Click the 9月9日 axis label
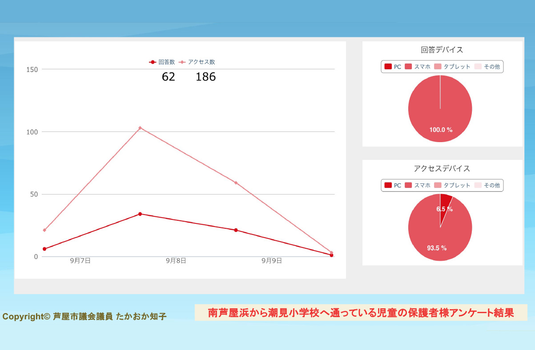Viewport: 535px width, 350px height. 272,261
